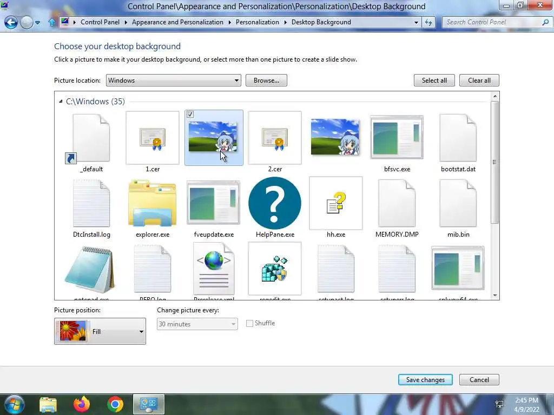
Task: Open the recent pages arrow beside Forward
Action: coord(37,23)
